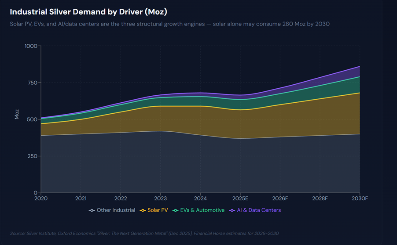The image size is (397, 245).
Task: Click the 1000 y-axis value label
Action: tap(30, 46)
